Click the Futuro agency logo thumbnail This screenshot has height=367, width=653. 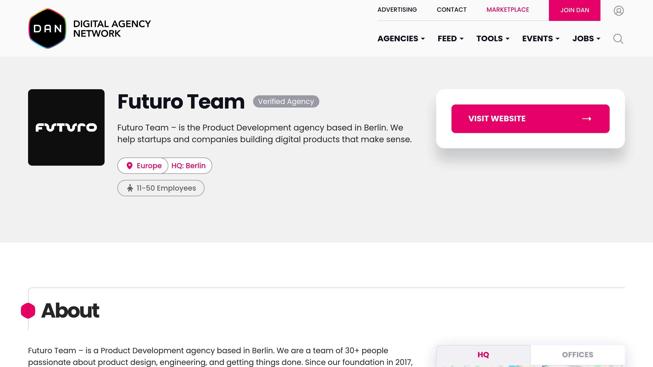click(x=66, y=127)
